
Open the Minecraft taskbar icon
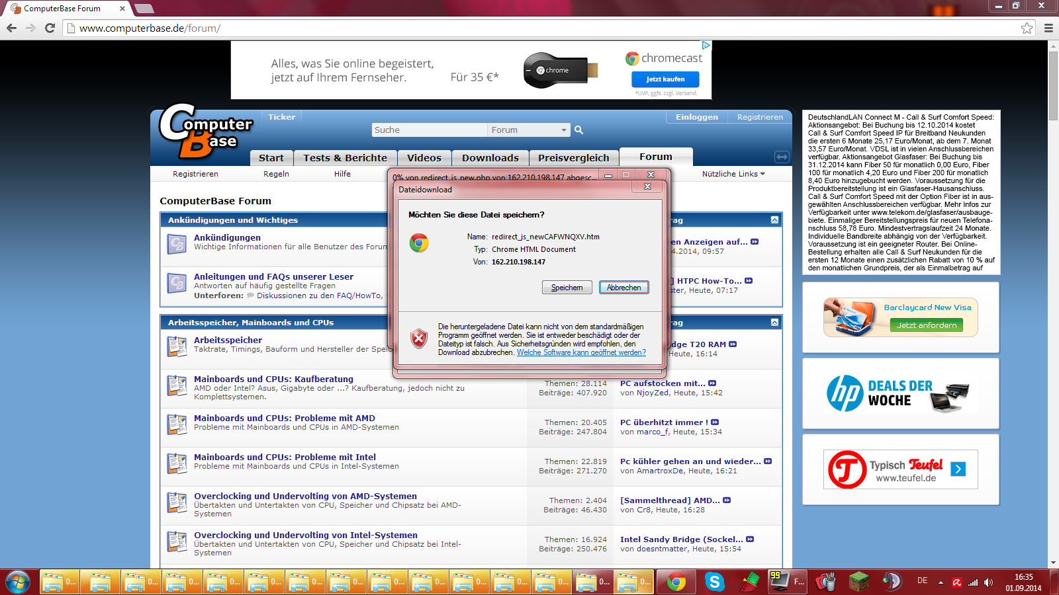[x=858, y=582]
